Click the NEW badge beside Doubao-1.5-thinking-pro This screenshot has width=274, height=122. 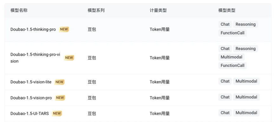[64, 29]
